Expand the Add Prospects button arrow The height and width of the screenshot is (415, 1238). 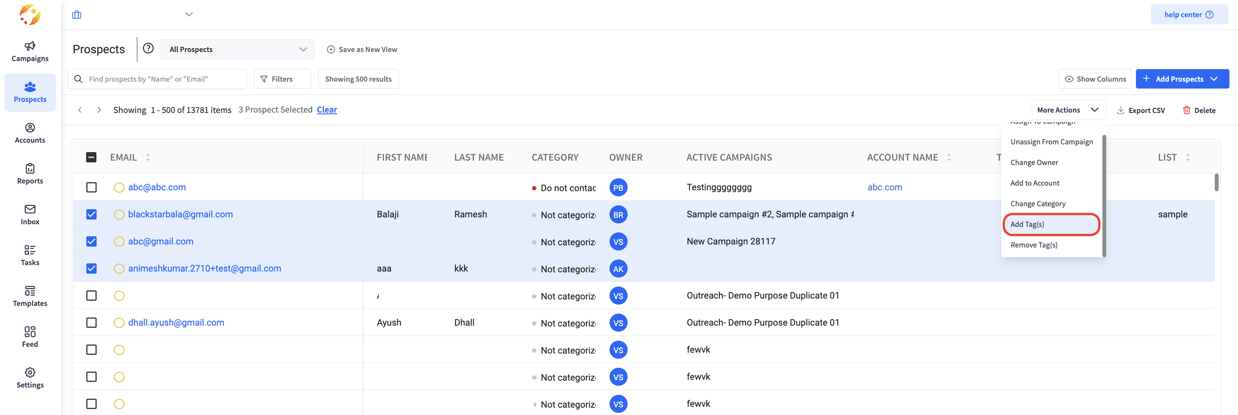coord(1214,79)
